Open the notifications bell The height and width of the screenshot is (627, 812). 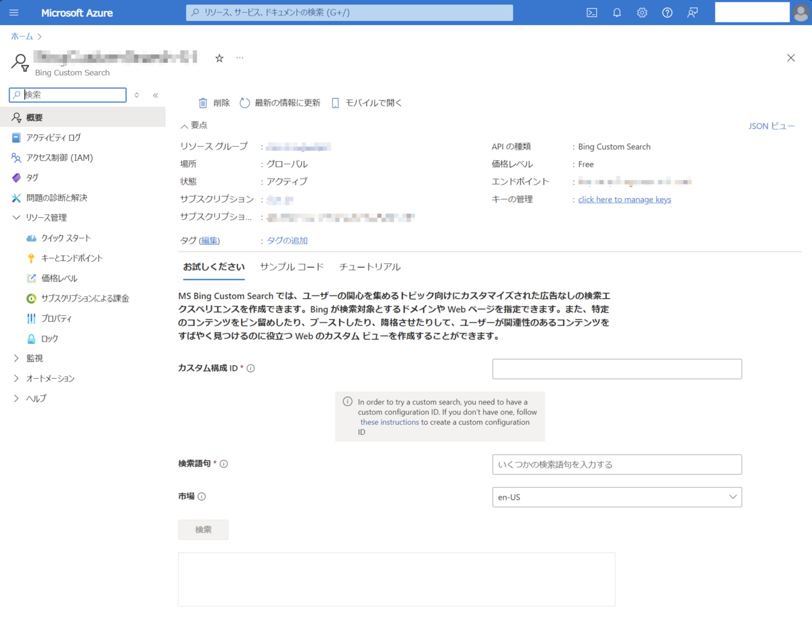pyautogui.click(x=617, y=13)
